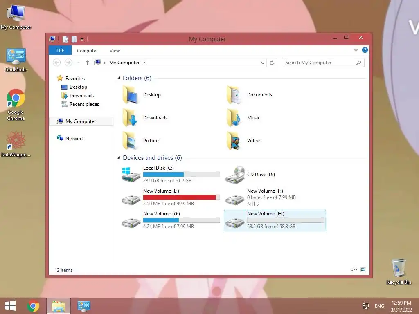Click the ENG language indicator
This screenshot has width=419, height=314.
[x=379, y=306]
